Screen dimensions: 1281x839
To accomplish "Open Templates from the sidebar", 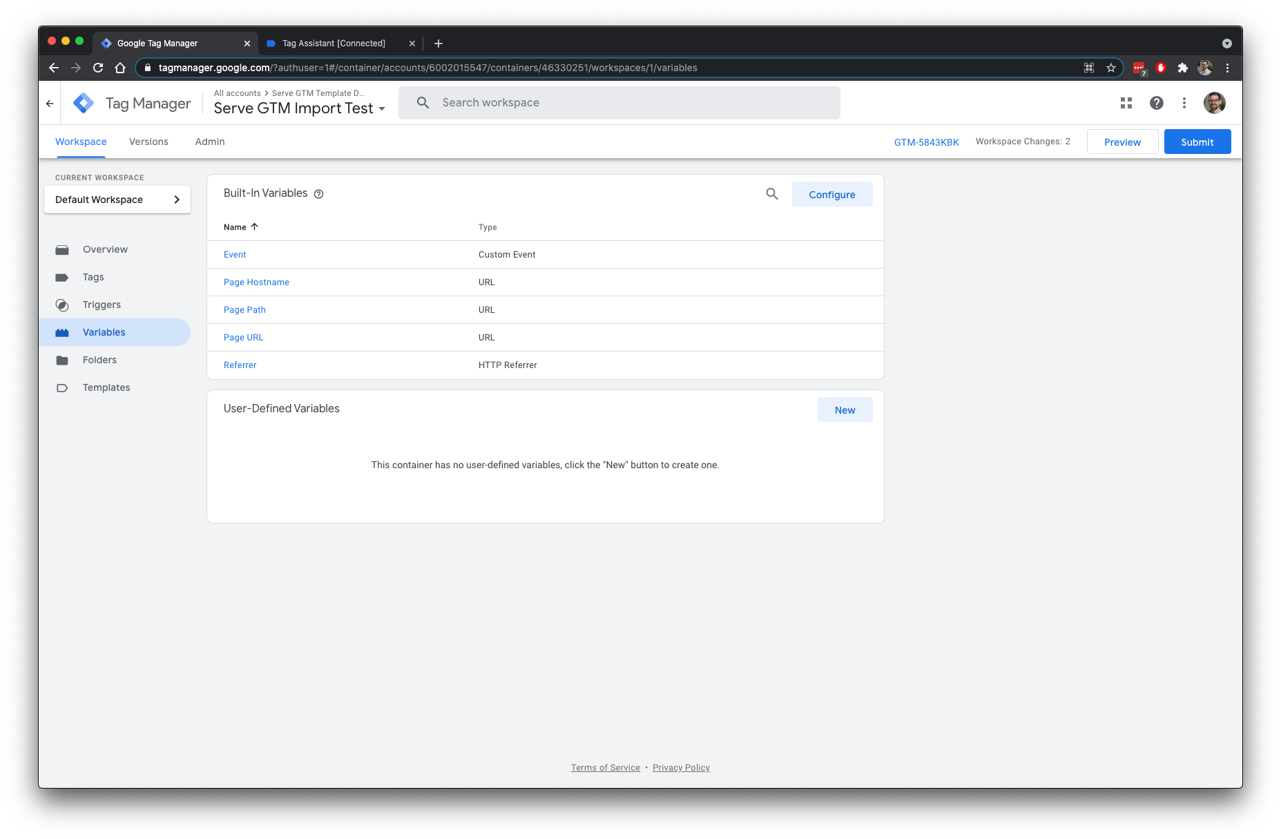I will (x=106, y=387).
